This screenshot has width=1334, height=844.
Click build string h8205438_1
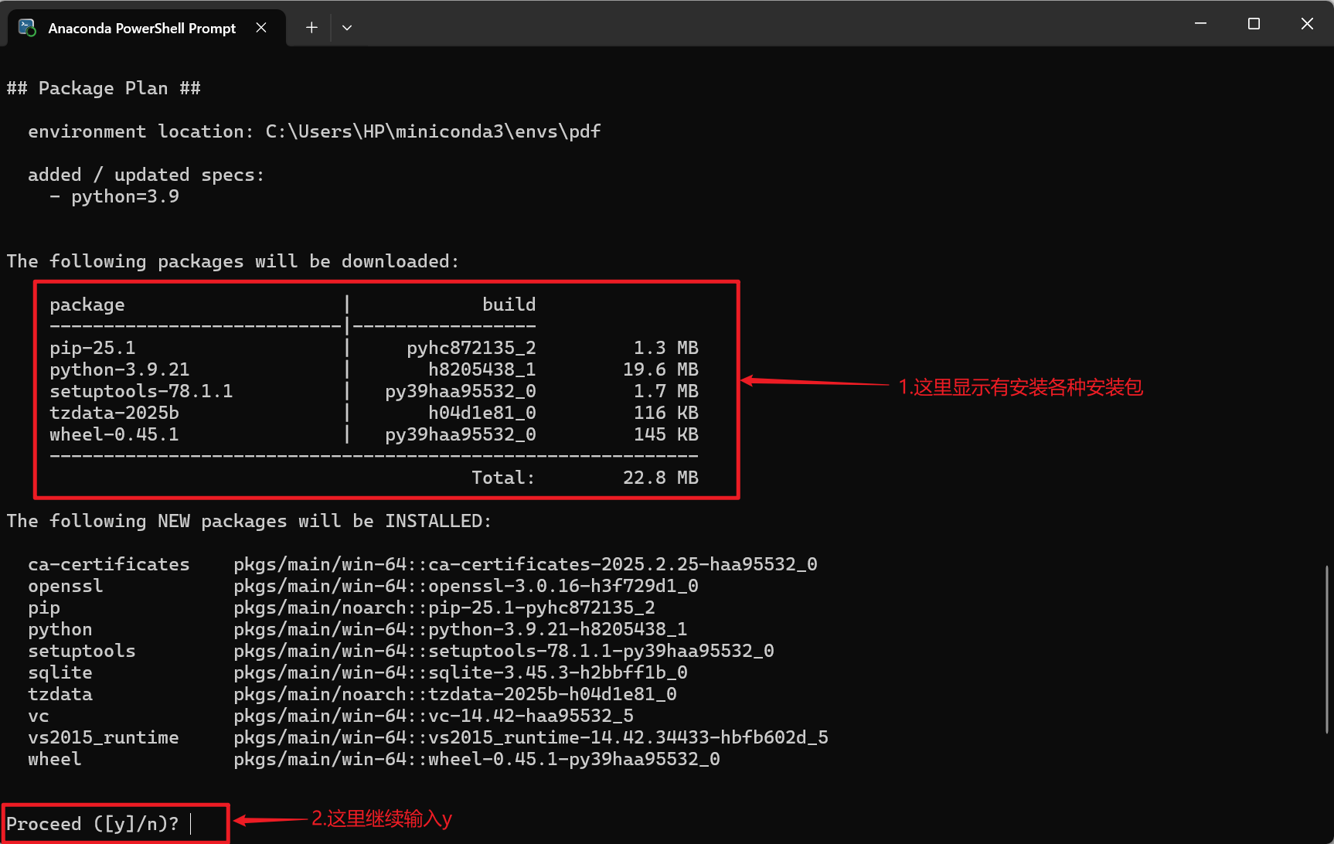(x=482, y=369)
